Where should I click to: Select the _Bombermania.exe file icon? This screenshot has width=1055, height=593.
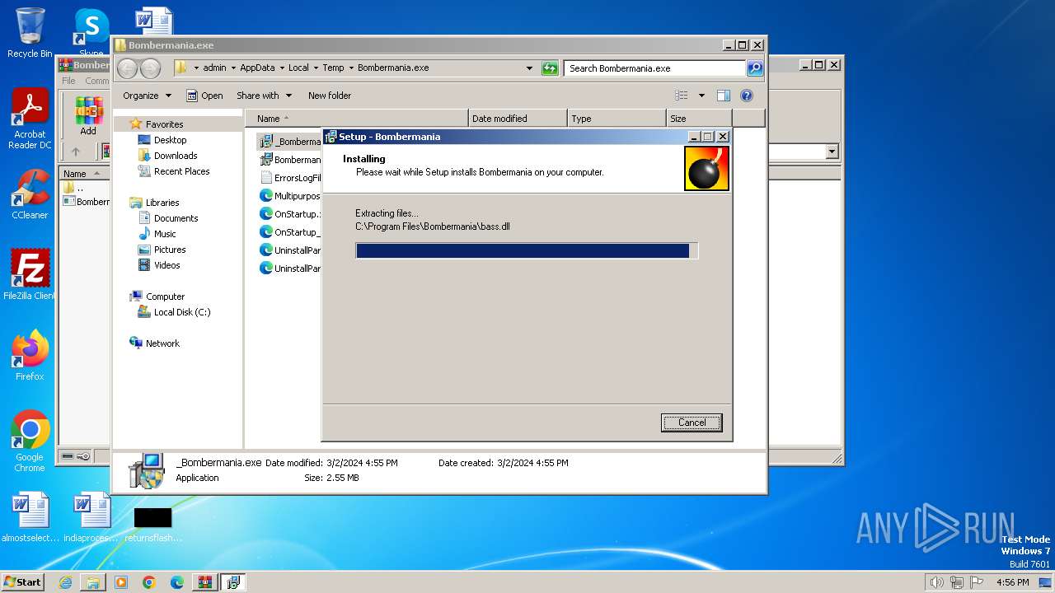(266, 142)
